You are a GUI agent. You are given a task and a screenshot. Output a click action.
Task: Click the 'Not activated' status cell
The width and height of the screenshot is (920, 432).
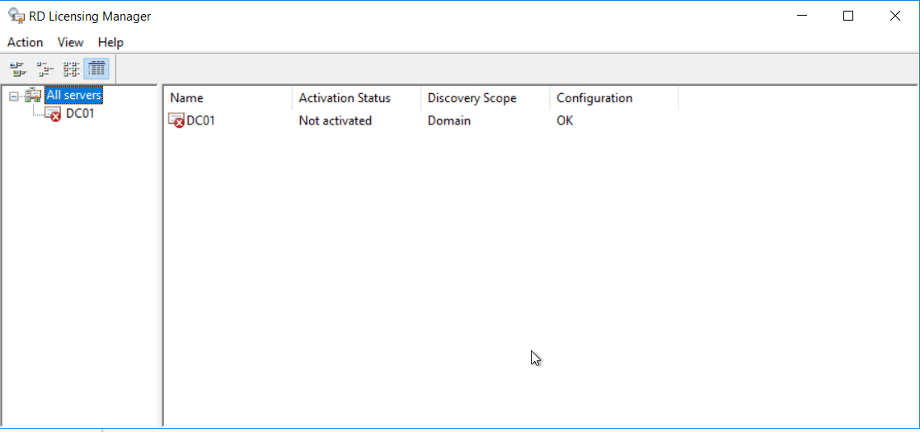335,121
